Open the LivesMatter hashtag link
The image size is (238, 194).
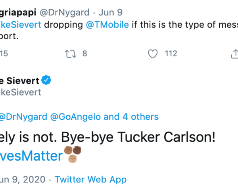pos(32,156)
